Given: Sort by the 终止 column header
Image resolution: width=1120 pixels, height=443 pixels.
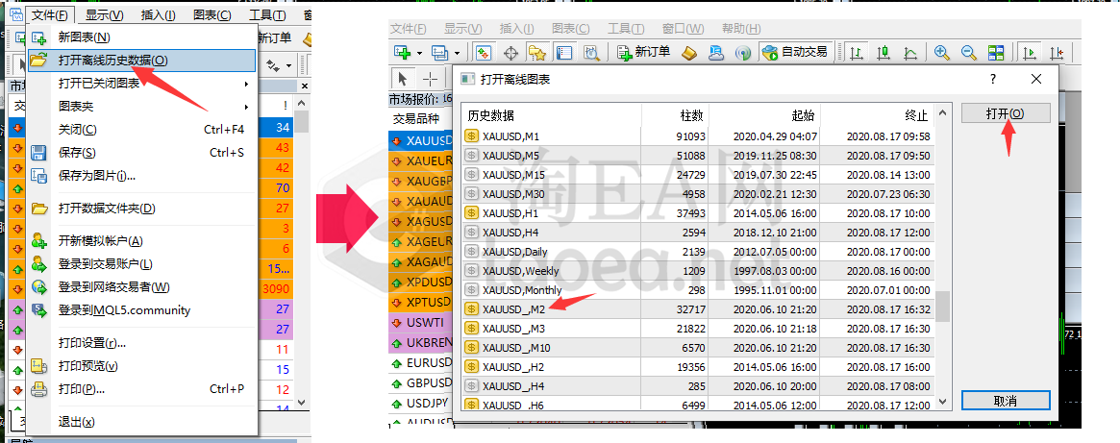Looking at the screenshot, I should (x=878, y=115).
